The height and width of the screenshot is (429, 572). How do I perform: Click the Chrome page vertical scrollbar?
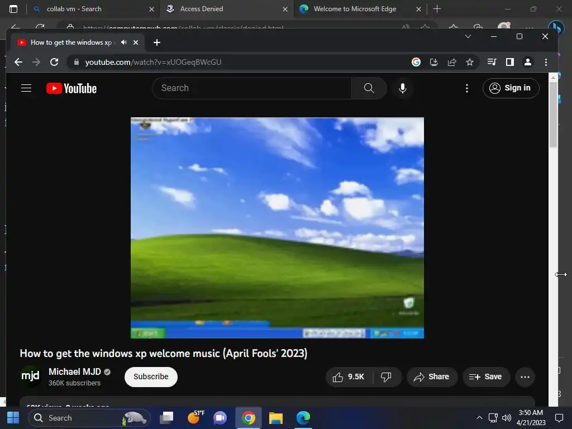553,114
